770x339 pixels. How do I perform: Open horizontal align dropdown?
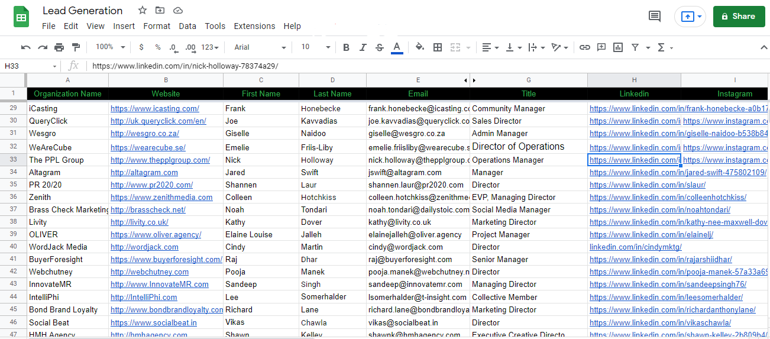tap(490, 47)
